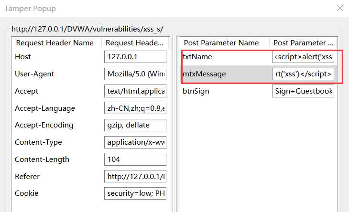Click the Post Parameter Value column header
Image resolution: width=349 pixels, height=212 pixels.
[x=302, y=43]
